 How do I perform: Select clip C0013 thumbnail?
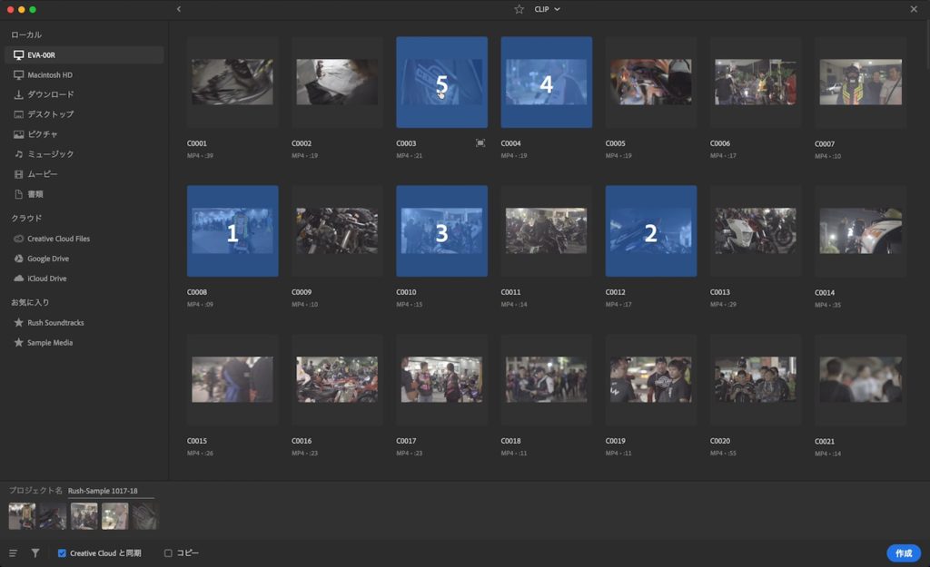756,231
